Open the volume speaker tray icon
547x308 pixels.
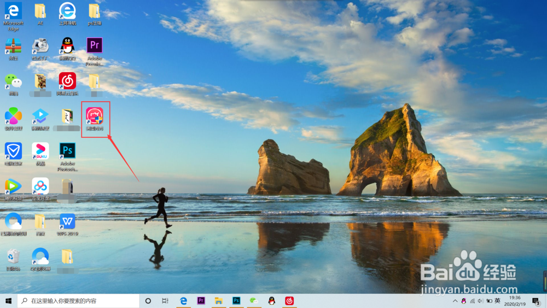pyautogui.click(x=481, y=301)
